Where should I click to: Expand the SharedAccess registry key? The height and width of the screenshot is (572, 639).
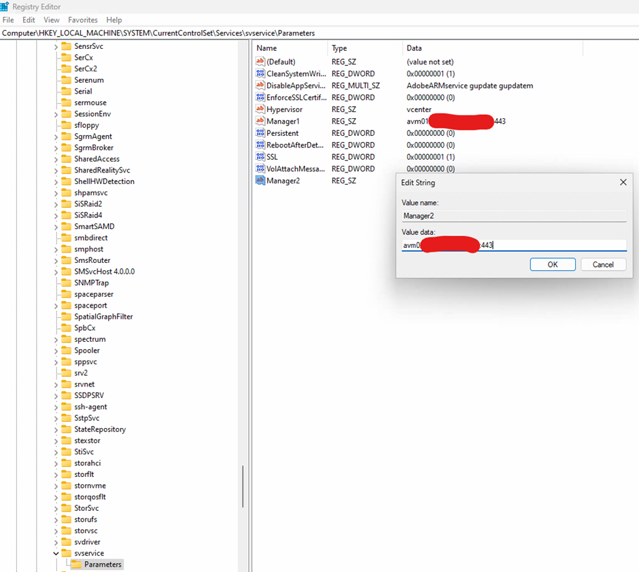pos(56,159)
